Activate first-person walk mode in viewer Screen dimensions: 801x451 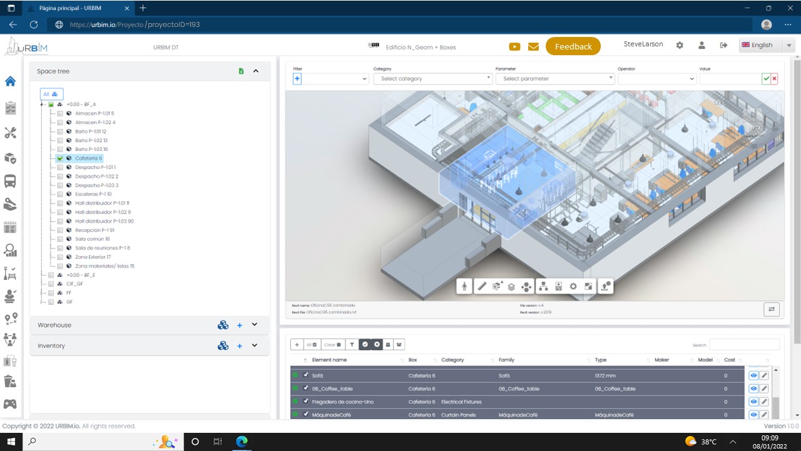tap(464, 286)
